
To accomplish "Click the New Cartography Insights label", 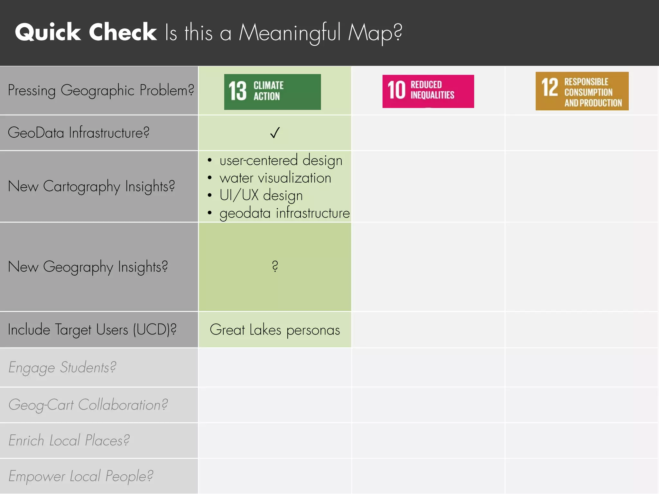I will pyautogui.click(x=91, y=186).
